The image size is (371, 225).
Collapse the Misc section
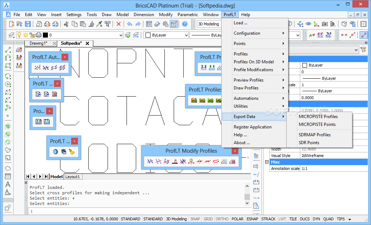coord(267,162)
